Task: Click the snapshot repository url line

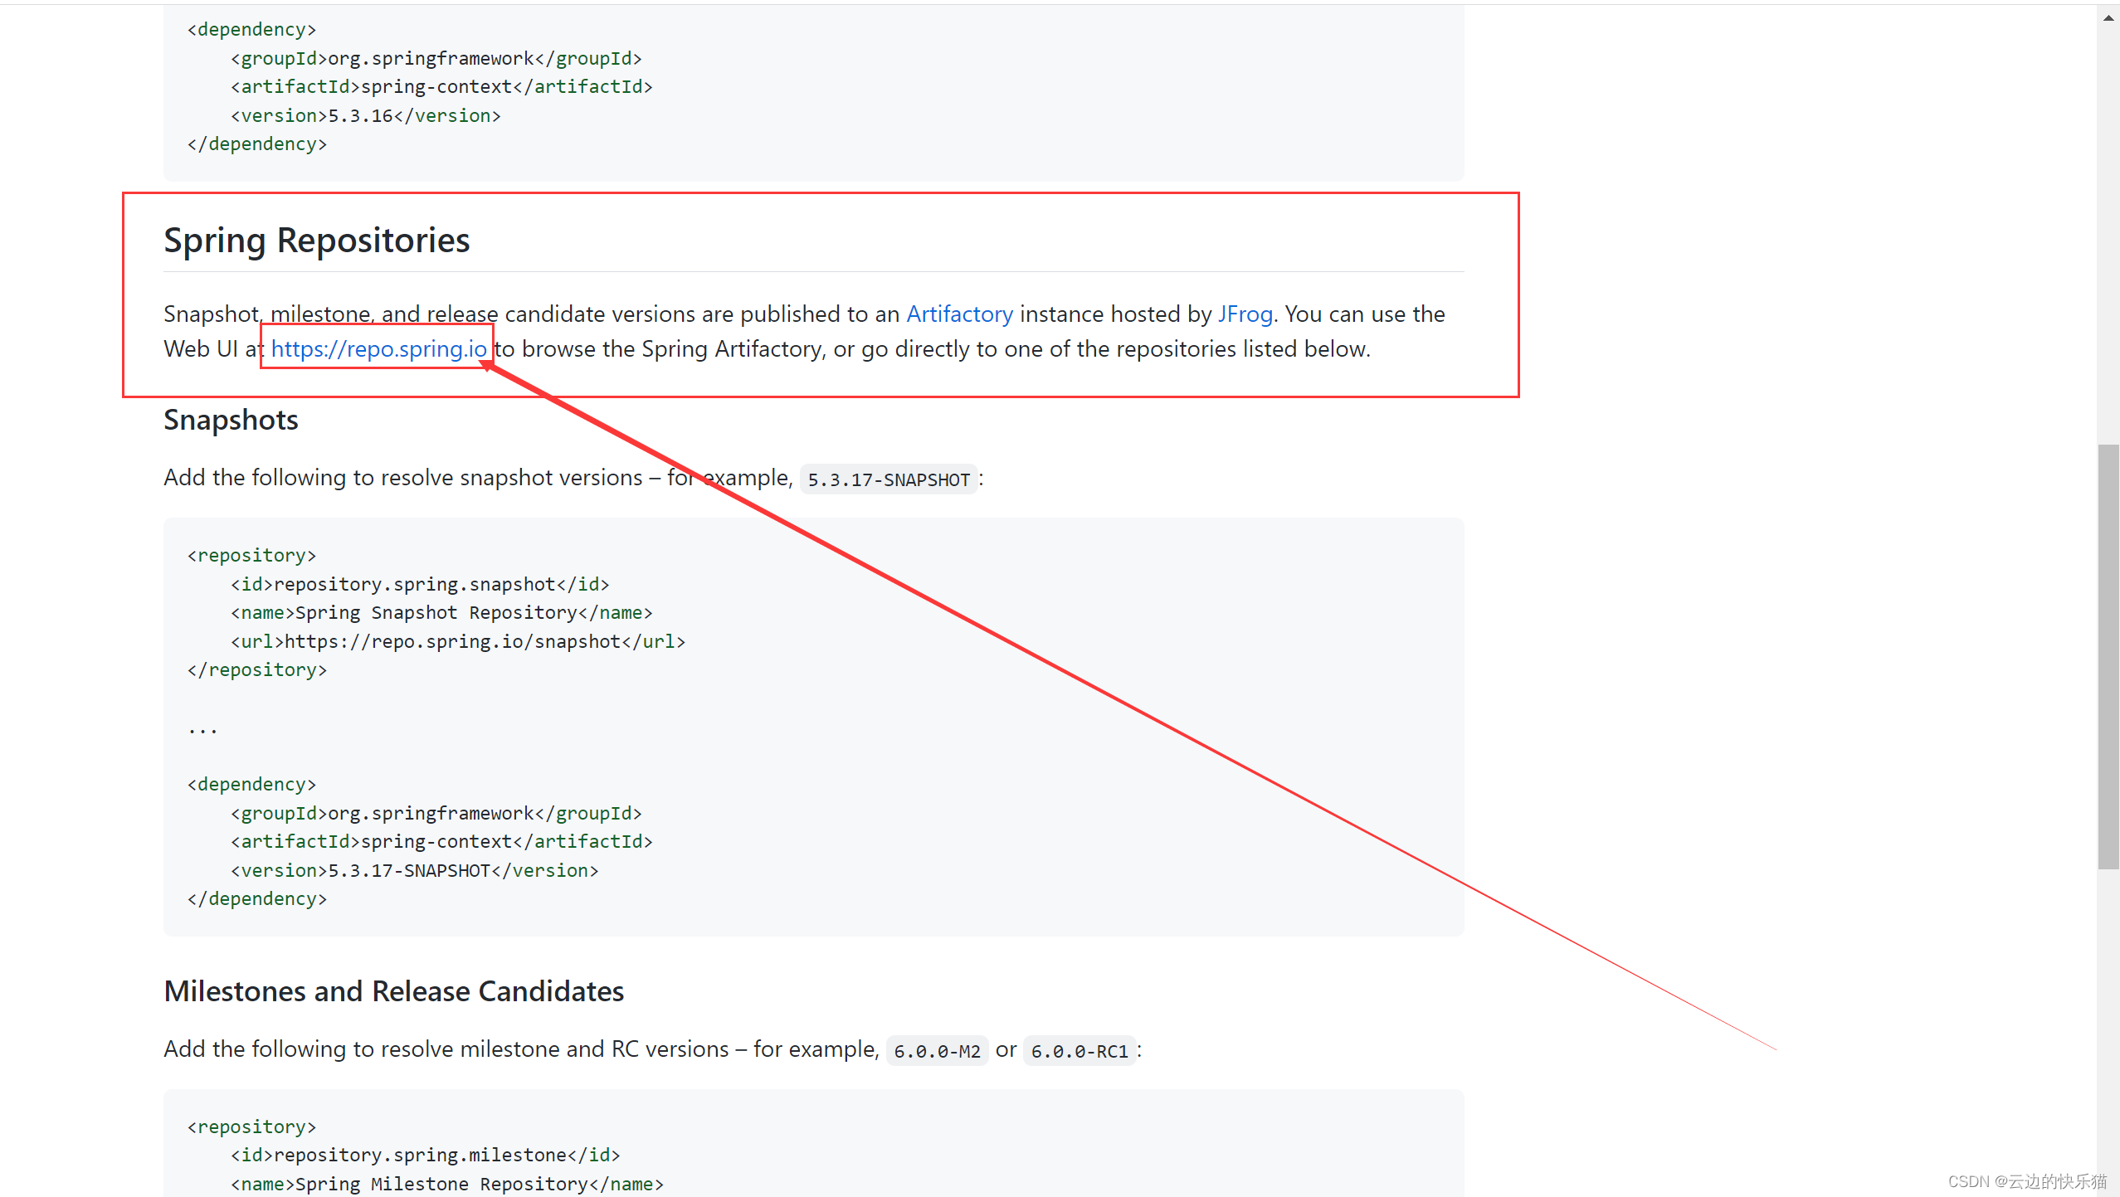Action: click(x=458, y=641)
